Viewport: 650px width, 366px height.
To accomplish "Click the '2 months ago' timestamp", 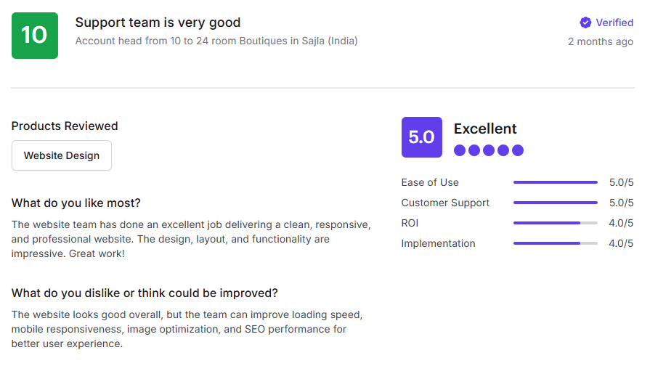I will pos(601,41).
